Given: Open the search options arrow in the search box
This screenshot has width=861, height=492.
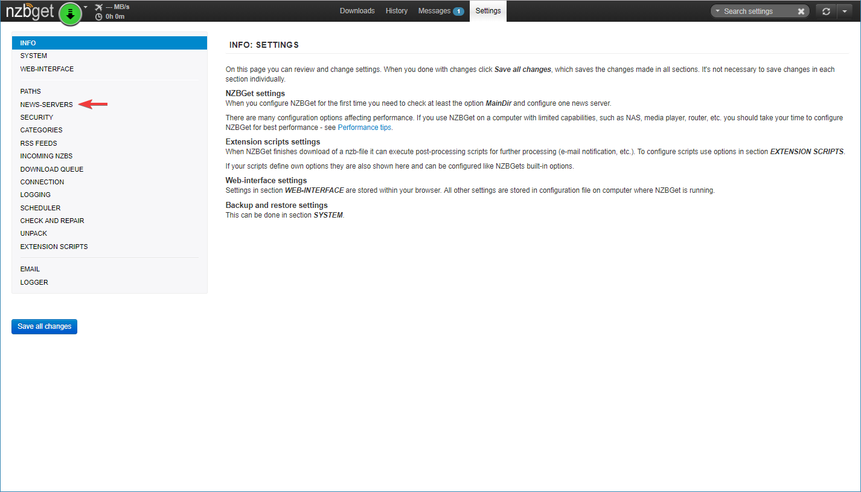Looking at the screenshot, I should click(x=718, y=11).
